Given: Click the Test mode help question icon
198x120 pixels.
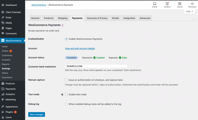Looking at the screenshot, I should pos(62,95).
